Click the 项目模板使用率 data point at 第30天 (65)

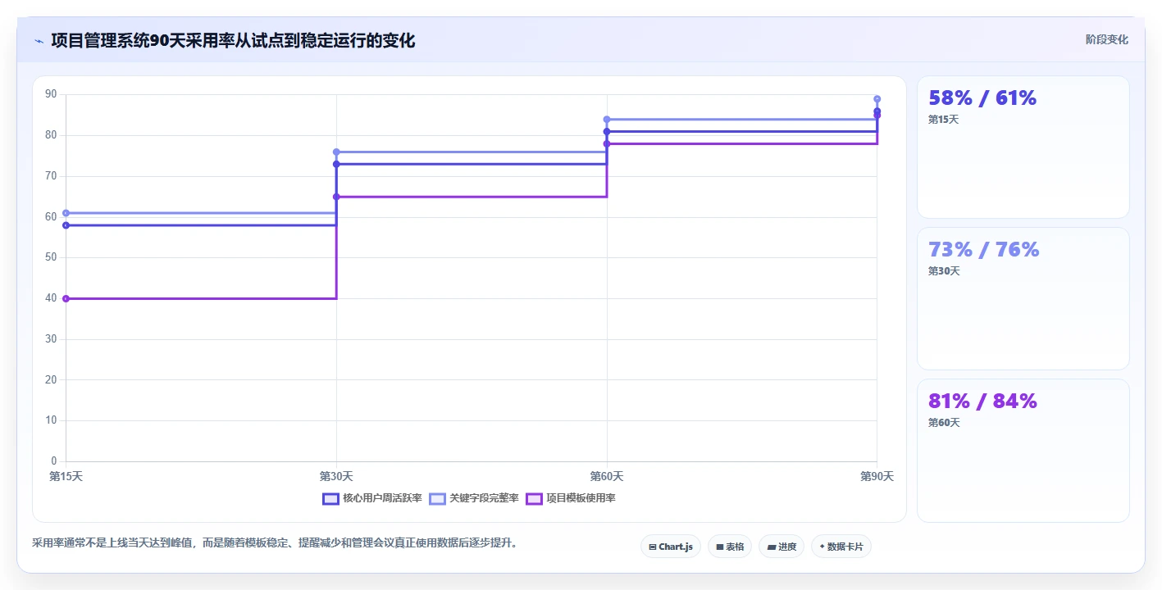(336, 197)
